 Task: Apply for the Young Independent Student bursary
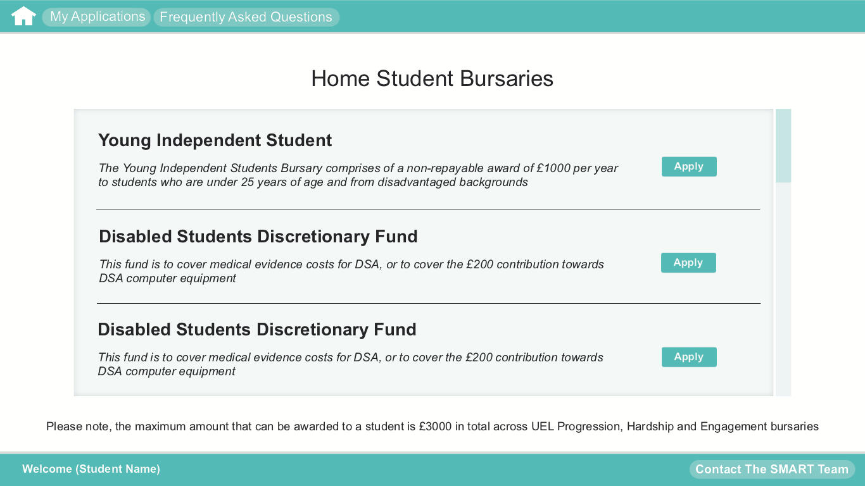pyautogui.click(x=689, y=166)
